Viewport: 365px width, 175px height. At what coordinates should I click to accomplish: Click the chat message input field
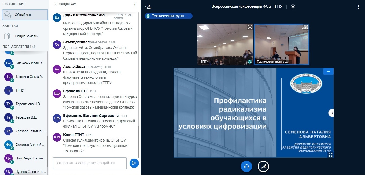click(x=90, y=163)
